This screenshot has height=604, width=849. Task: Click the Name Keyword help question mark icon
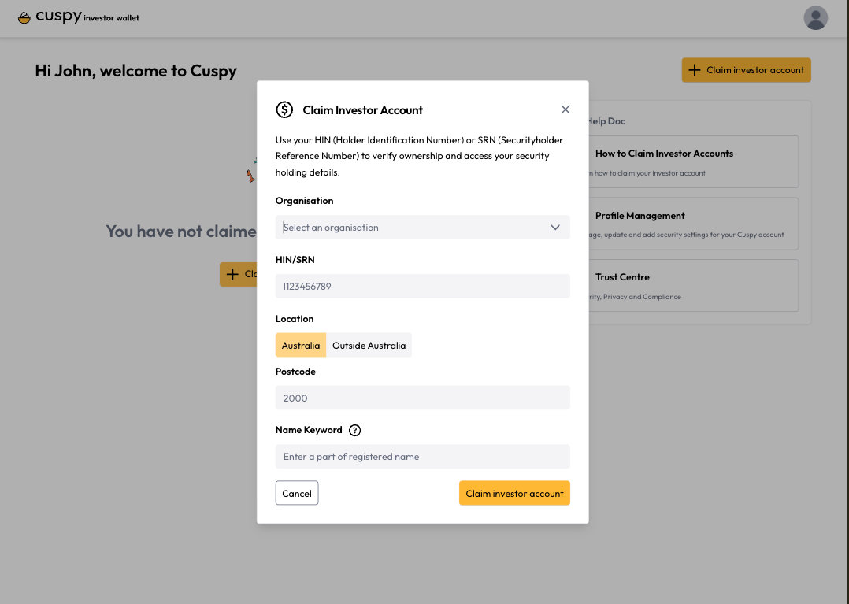pos(354,430)
